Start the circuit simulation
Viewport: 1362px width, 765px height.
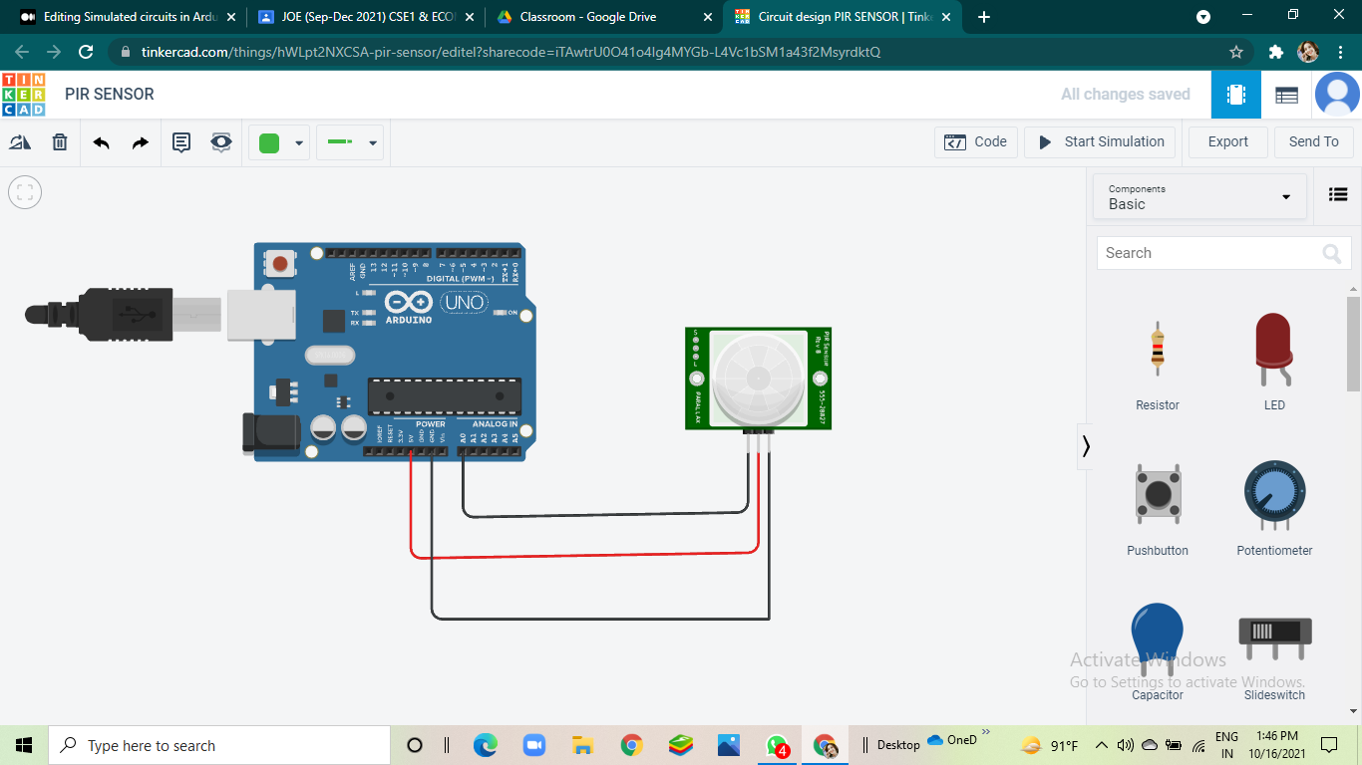pyautogui.click(x=1100, y=141)
